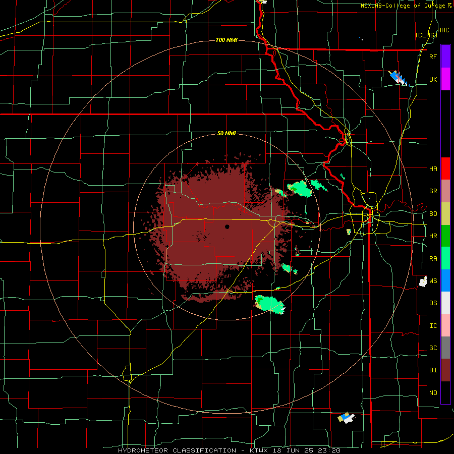Screen dimensions: 454x454
Task: Click the large green rain cell south of the 50 NMI ring
Action: 269,305
